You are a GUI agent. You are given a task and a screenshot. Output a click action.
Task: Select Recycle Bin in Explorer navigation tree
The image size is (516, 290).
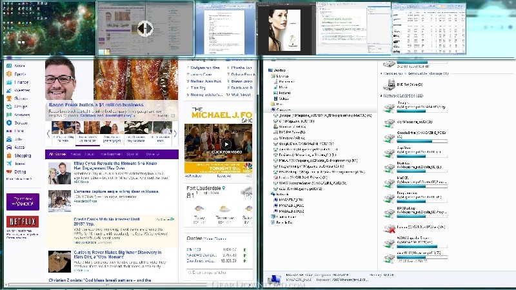(282, 222)
